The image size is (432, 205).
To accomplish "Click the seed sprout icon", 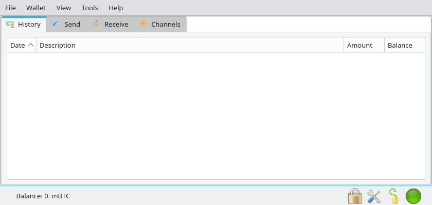I will pyautogui.click(x=393, y=196).
